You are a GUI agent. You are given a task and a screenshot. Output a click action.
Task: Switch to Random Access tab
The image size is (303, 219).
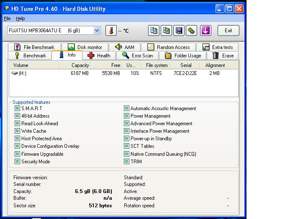click(x=168, y=47)
